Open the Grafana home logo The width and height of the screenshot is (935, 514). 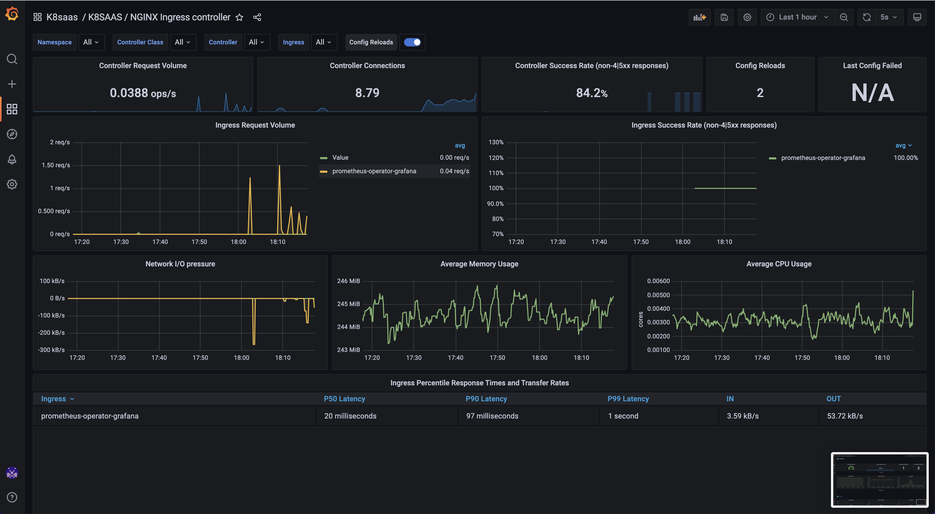(x=12, y=14)
